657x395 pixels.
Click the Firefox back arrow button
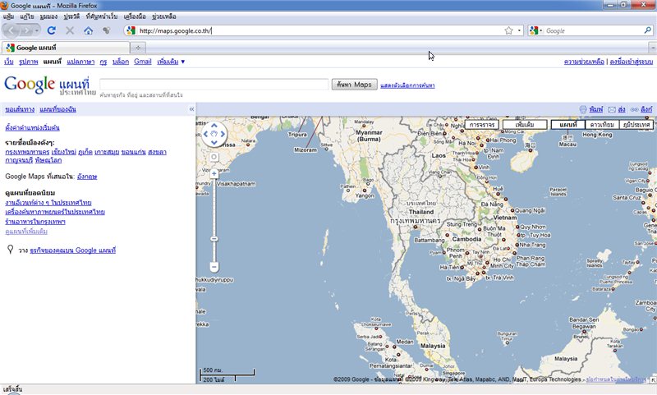[x=11, y=30]
